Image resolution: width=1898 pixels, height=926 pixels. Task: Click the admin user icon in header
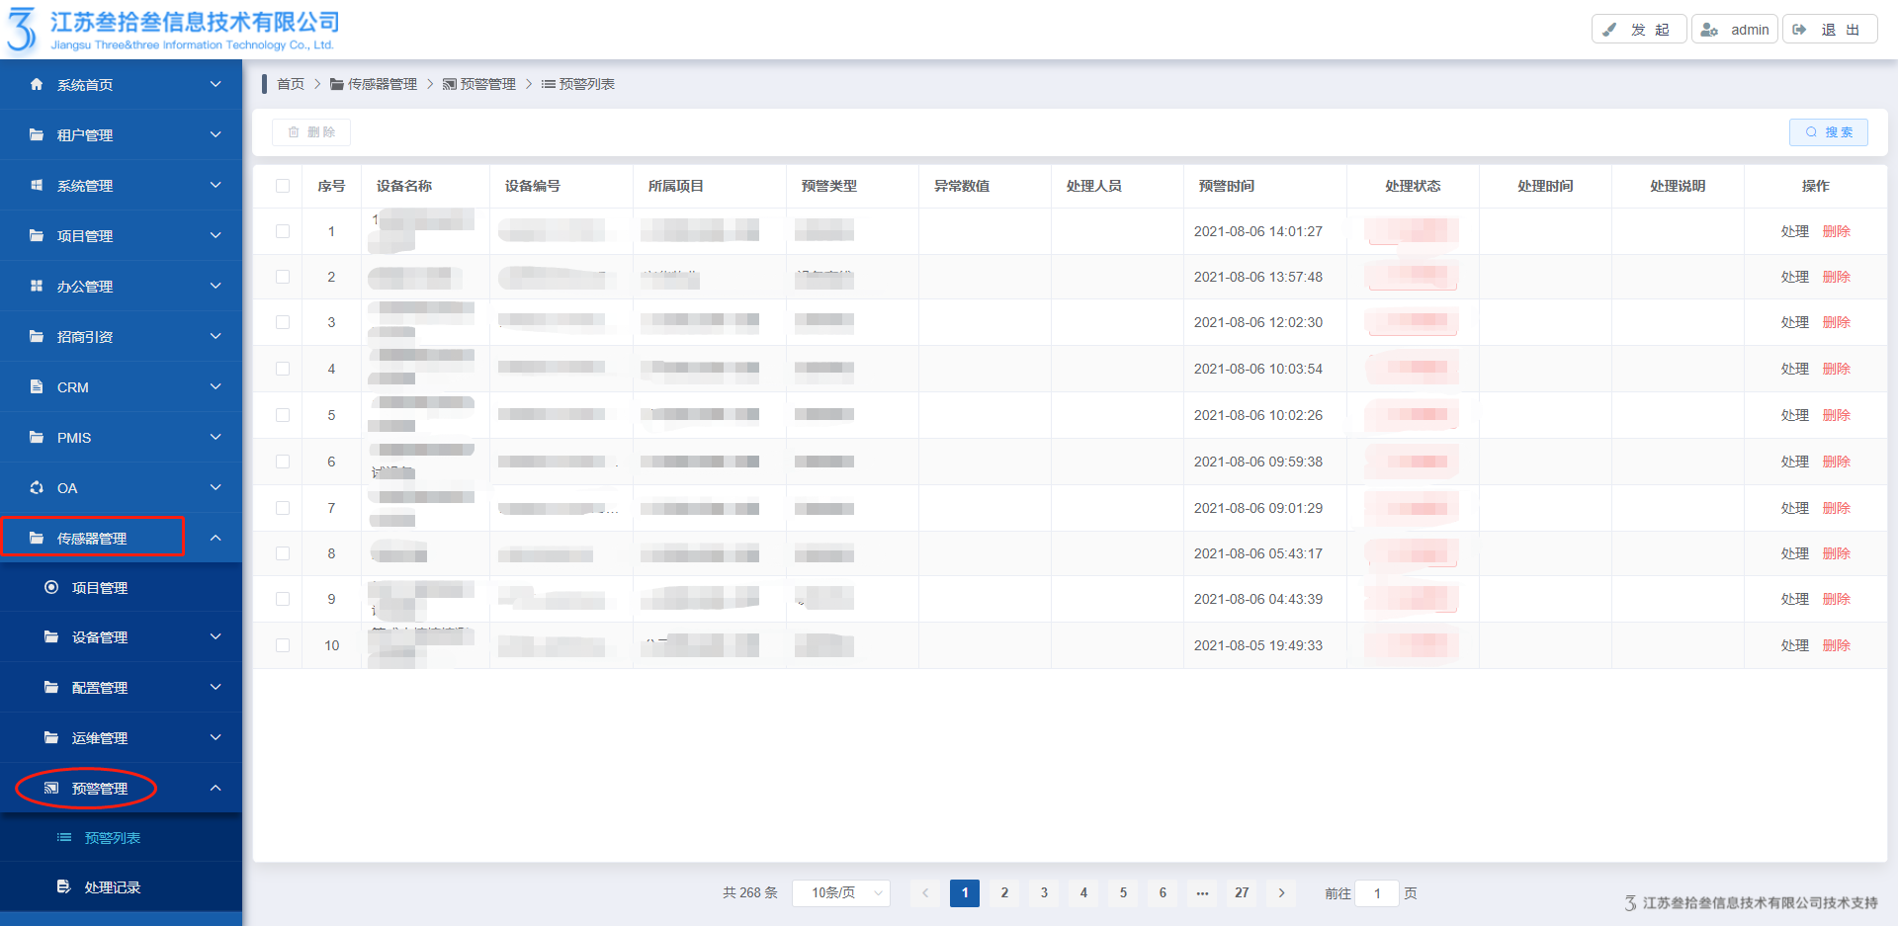point(1709,30)
